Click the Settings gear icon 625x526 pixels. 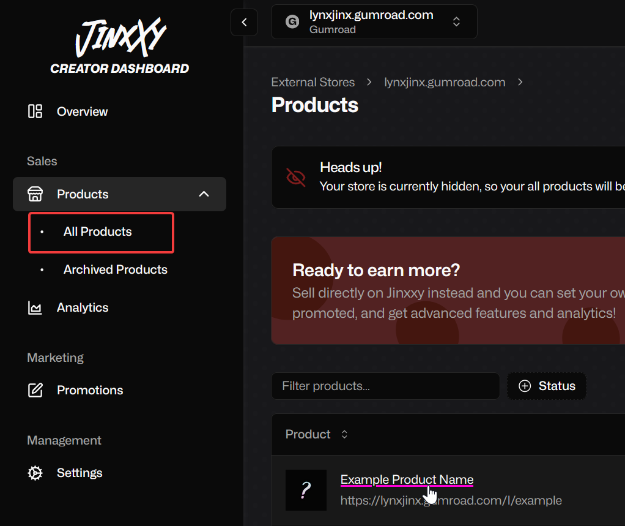(x=35, y=473)
